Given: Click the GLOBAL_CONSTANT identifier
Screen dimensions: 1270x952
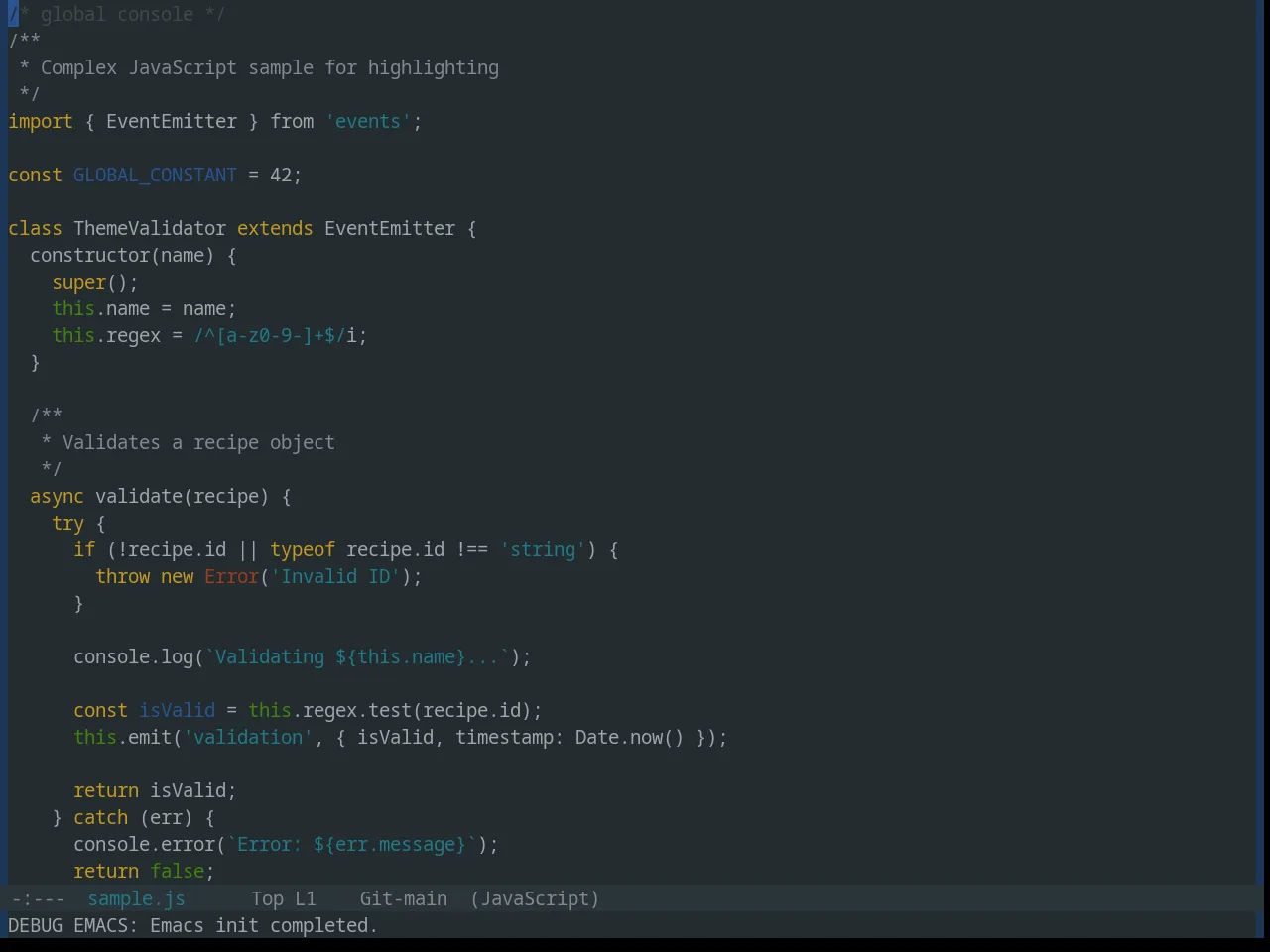Looking at the screenshot, I should coord(155,175).
